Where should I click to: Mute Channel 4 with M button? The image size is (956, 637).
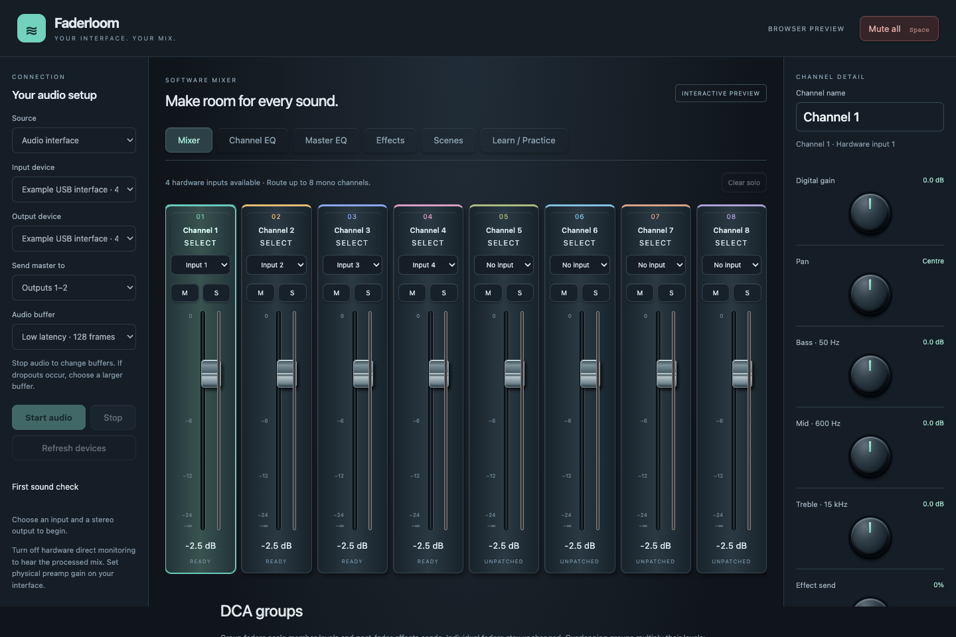coord(412,293)
